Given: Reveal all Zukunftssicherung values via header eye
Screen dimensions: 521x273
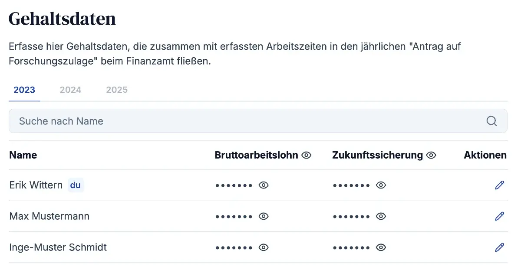Looking at the screenshot, I should pyautogui.click(x=431, y=155).
